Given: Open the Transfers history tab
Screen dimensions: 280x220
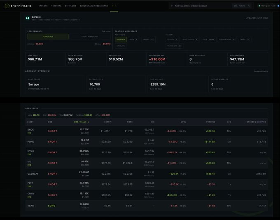Looking at the screenshot, I should (174, 46).
